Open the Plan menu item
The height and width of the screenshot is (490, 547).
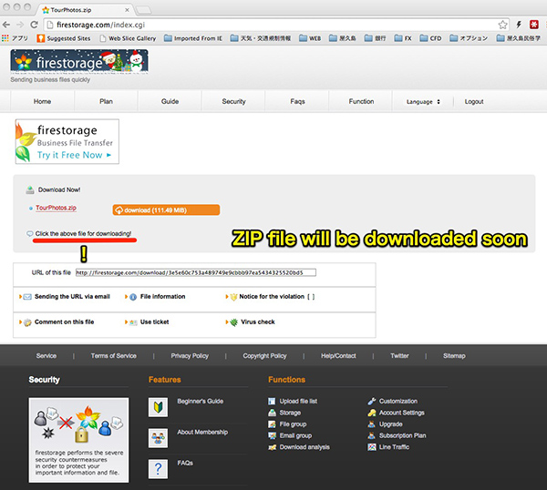[106, 102]
